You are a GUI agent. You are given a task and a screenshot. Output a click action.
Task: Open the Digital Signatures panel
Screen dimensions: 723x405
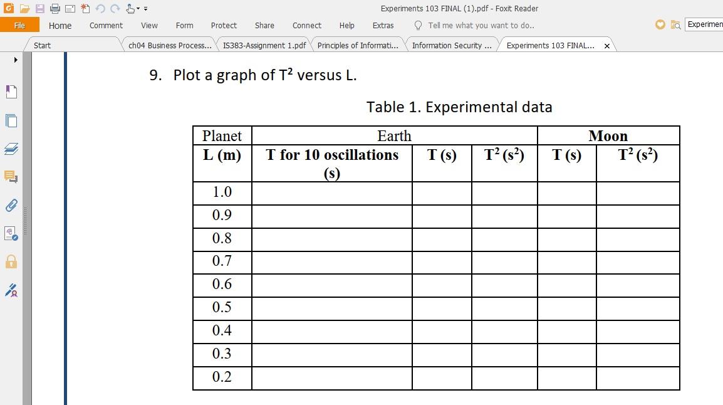[x=11, y=233]
